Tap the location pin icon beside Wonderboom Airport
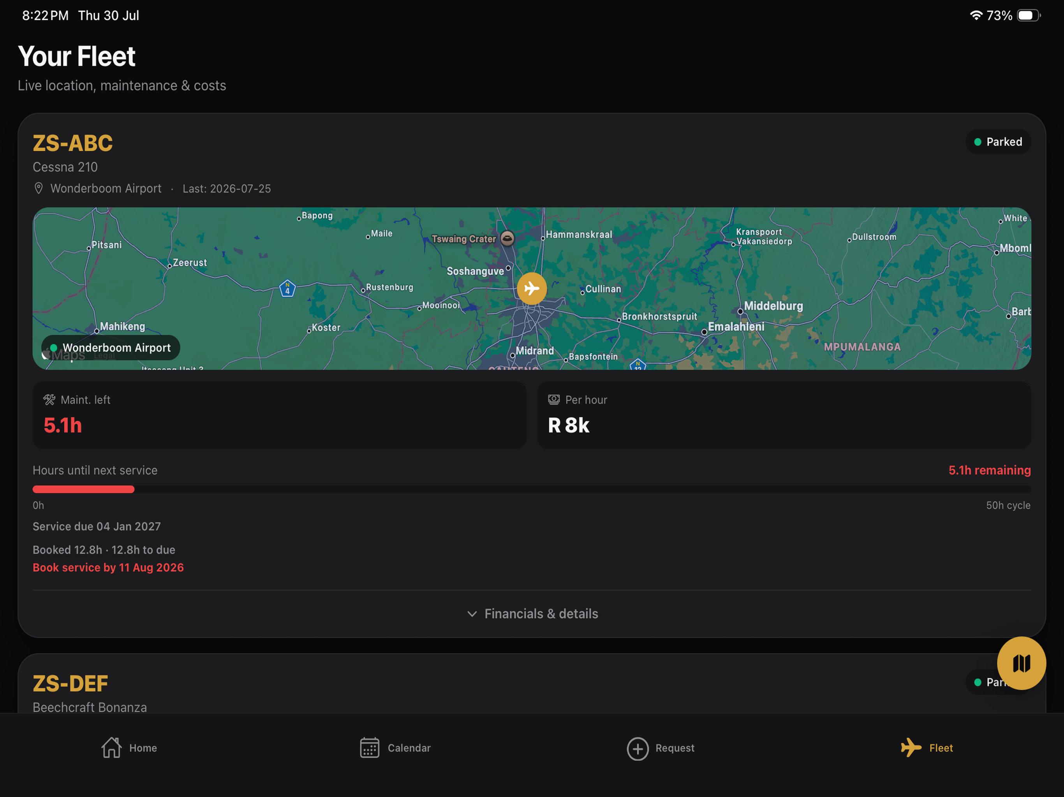The width and height of the screenshot is (1064, 797). point(39,188)
